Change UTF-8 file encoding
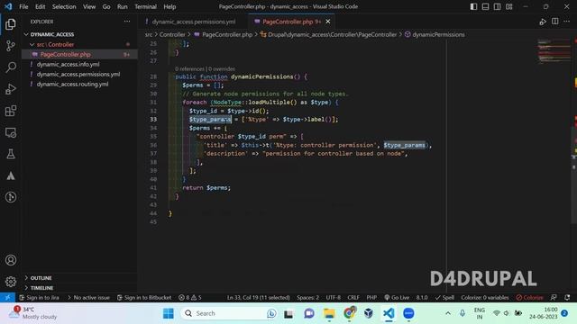 tap(334, 298)
